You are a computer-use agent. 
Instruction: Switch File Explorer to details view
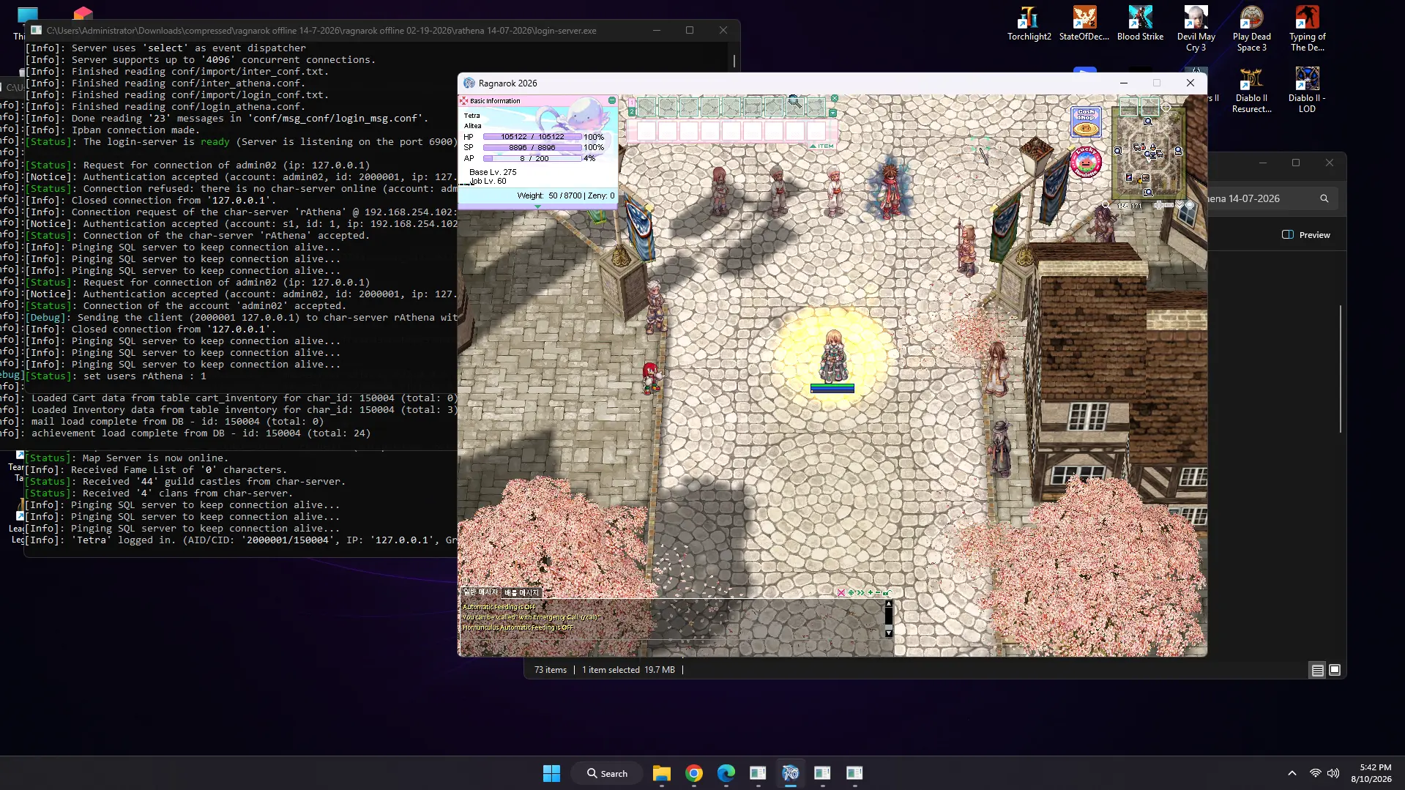click(1317, 670)
